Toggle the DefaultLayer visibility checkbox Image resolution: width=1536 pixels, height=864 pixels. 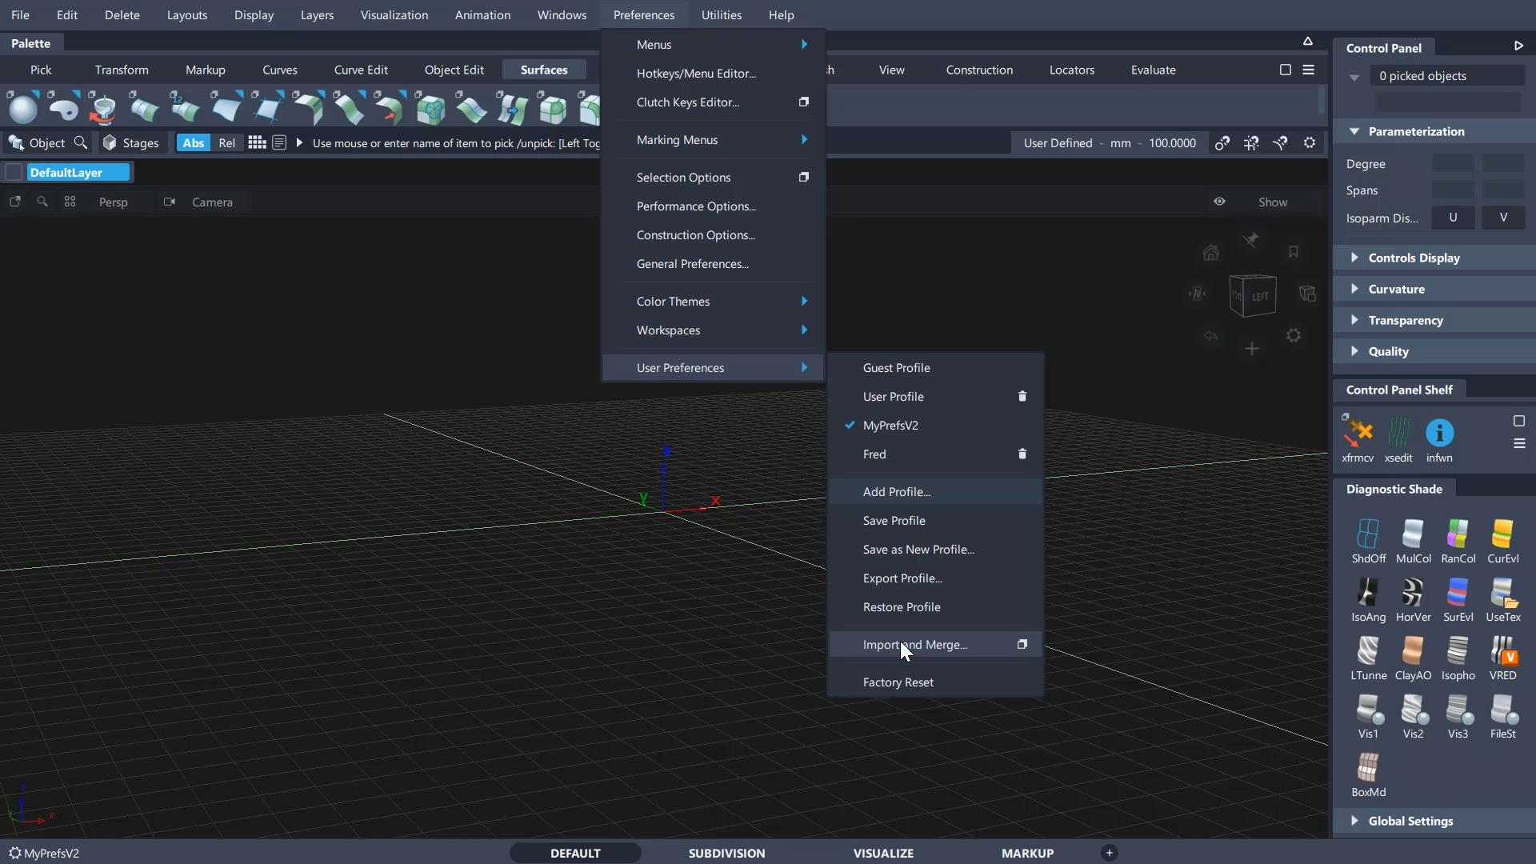(14, 173)
